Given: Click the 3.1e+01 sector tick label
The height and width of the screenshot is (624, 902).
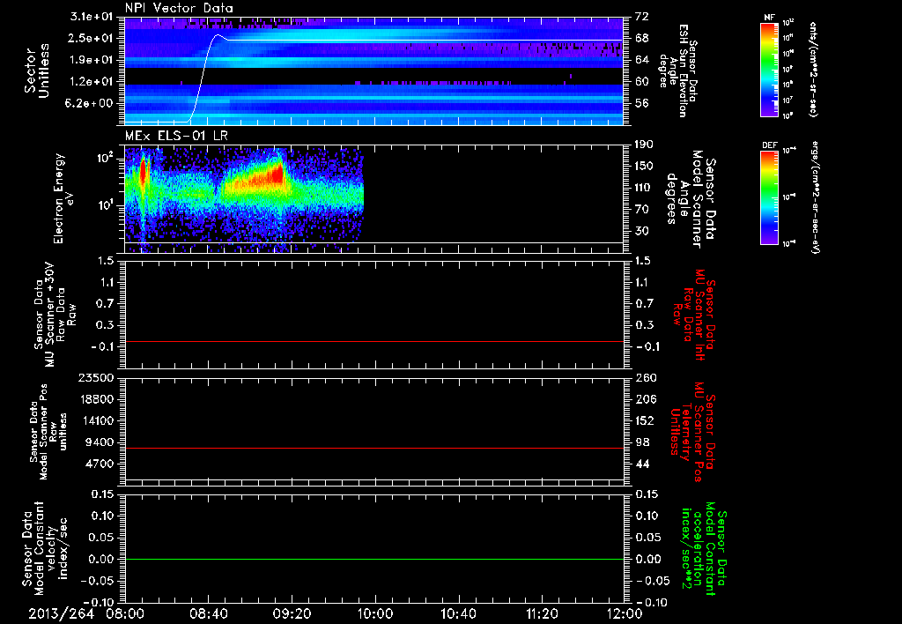Looking at the screenshot, I should point(92,17).
